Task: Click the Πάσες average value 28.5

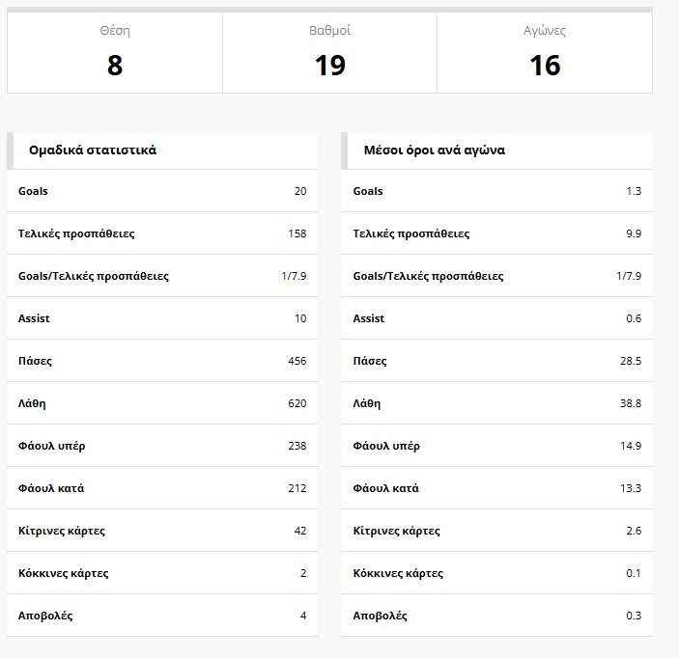Action: pyautogui.click(x=631, y=361)
